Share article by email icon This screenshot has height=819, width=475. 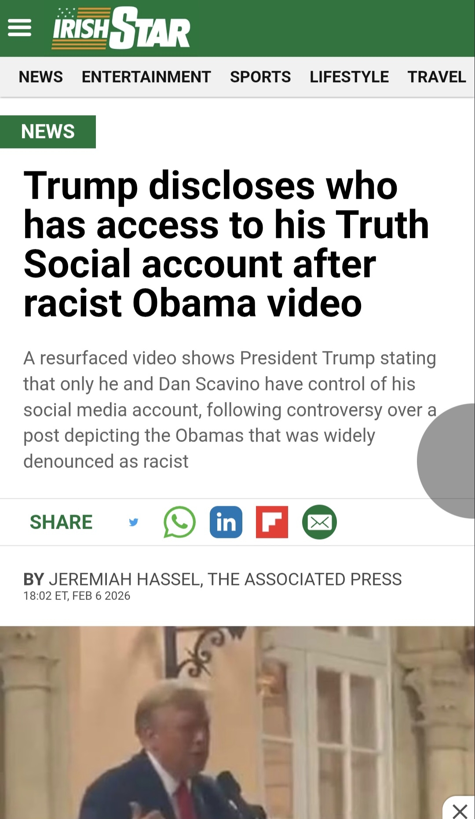click(319, 522)
